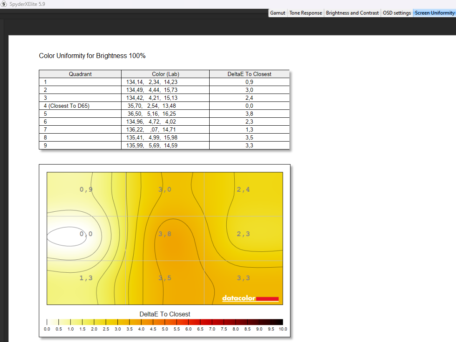Click the Color (Lab) column header
Image resolution: width=456 pixels, height=342 pixels.
pyautogui.click(x=165, y=74)
